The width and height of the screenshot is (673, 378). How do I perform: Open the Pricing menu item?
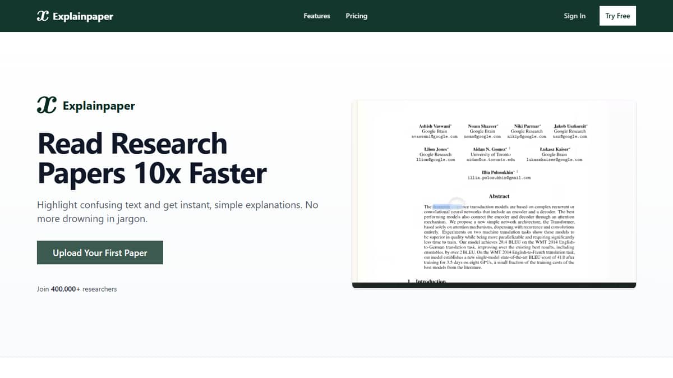tap(357, 16)
